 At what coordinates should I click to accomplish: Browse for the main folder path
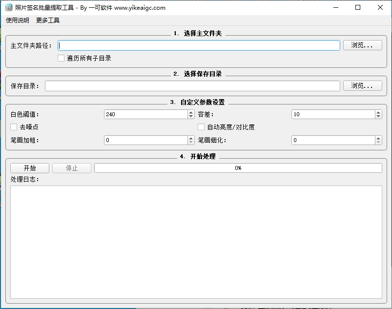(363, 45)
